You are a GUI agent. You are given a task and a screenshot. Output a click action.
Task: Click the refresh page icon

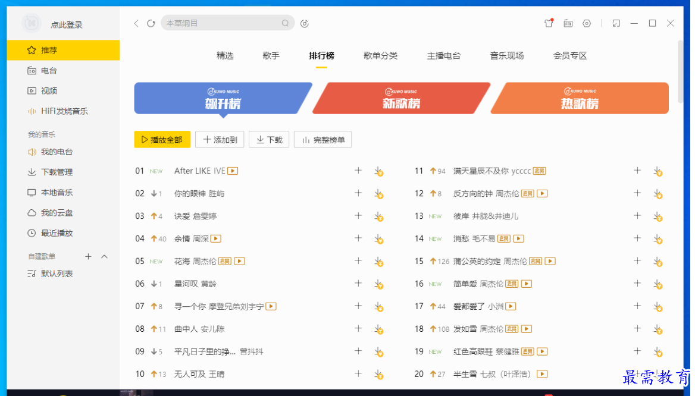151,23
